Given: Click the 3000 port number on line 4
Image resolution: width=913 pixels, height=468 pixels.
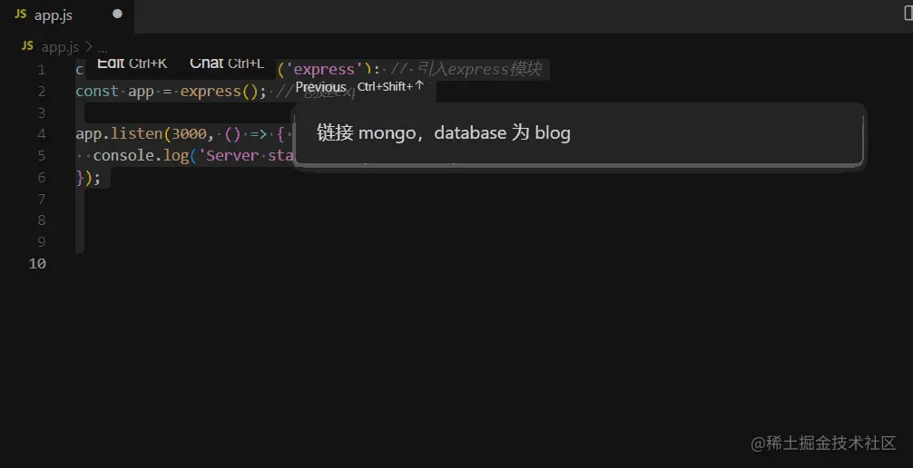Looking at the screenshot, I should pos(189,134).
